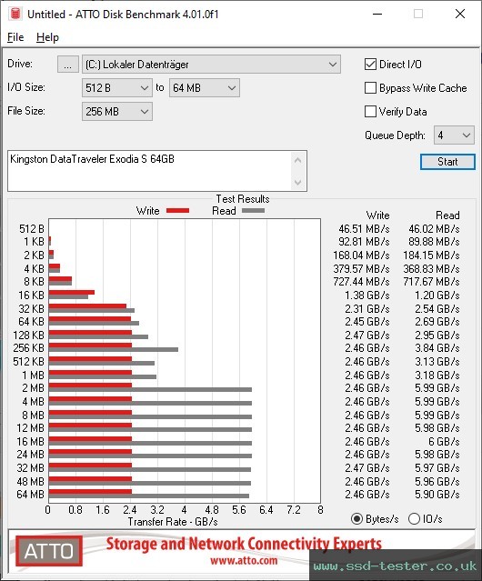Screen dimensions: 482x581
Task: Open the Queue Depth dropdown
Action: (454, 135)
